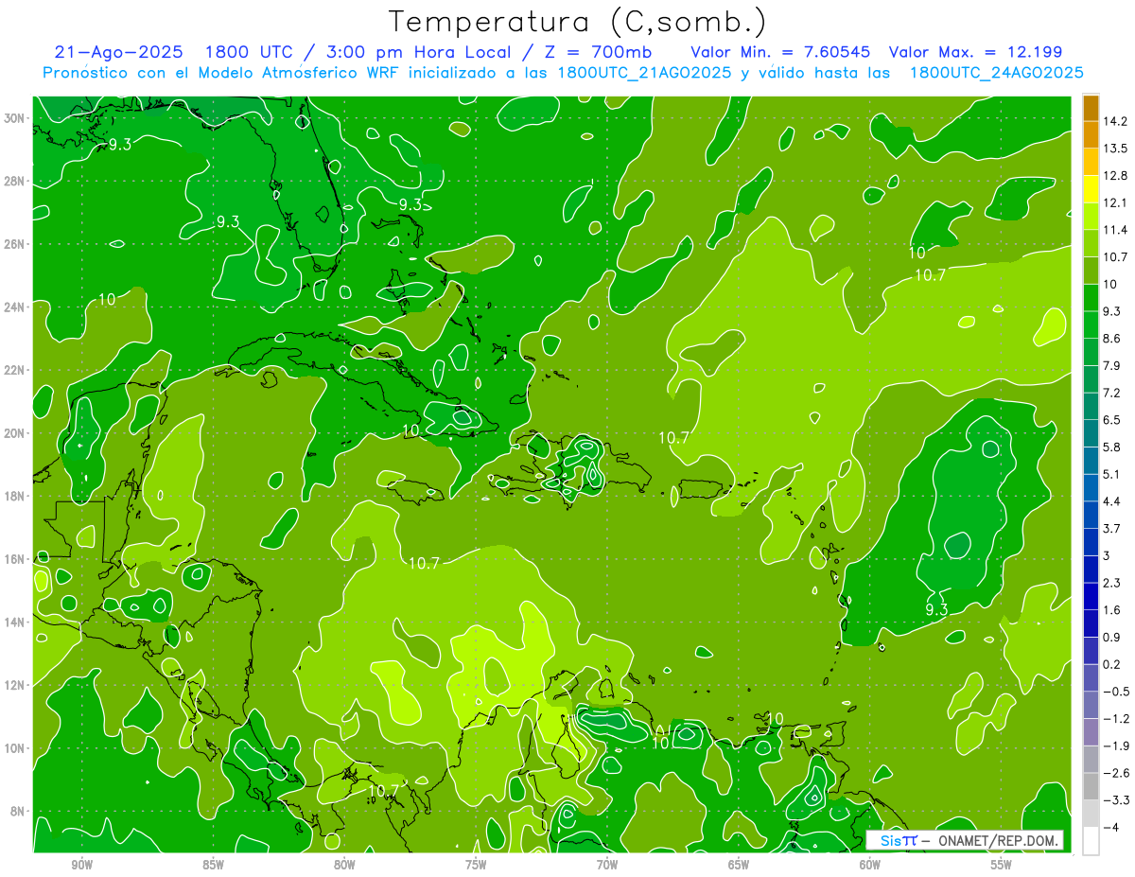The height and width of the screenshot is (877, 1135).
Task: Click the '18N' latitude axis label
Action: click(x=16, y=496)
